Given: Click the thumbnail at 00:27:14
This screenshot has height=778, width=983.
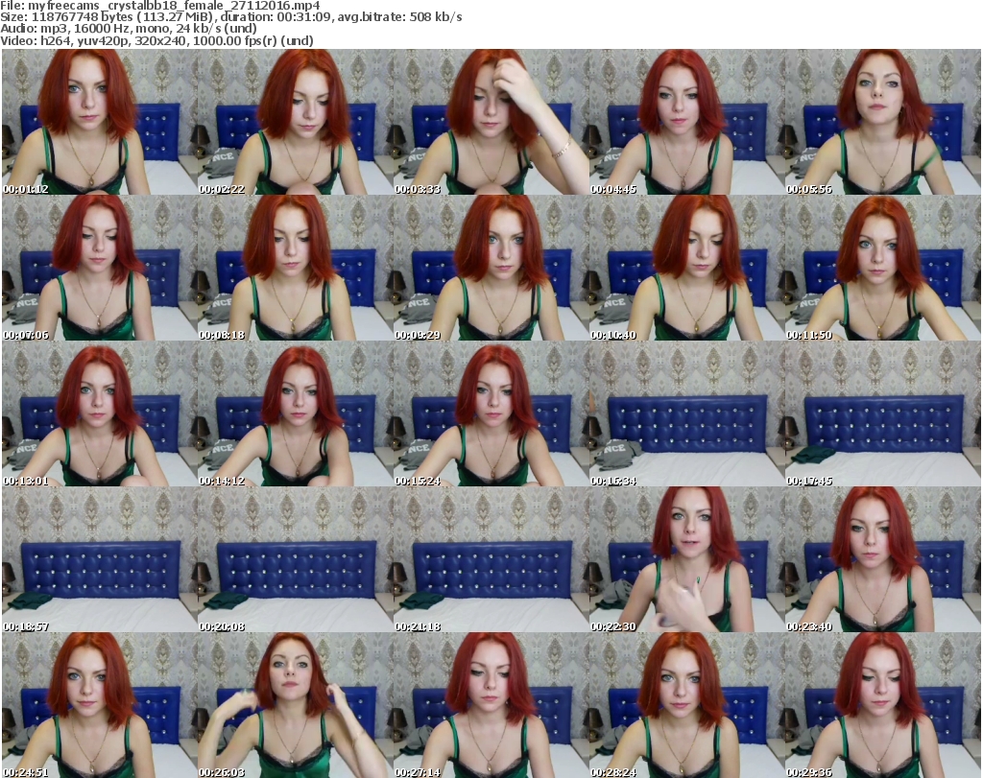Looking at the screenshot, I should coord(491,705).
